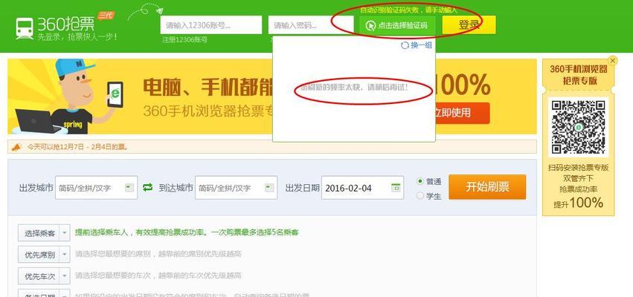The height and width of the screenshot is (297, 633).
Task: Click the yellow 登录 button
Action: pyautogui.click(x=469, y=25)
